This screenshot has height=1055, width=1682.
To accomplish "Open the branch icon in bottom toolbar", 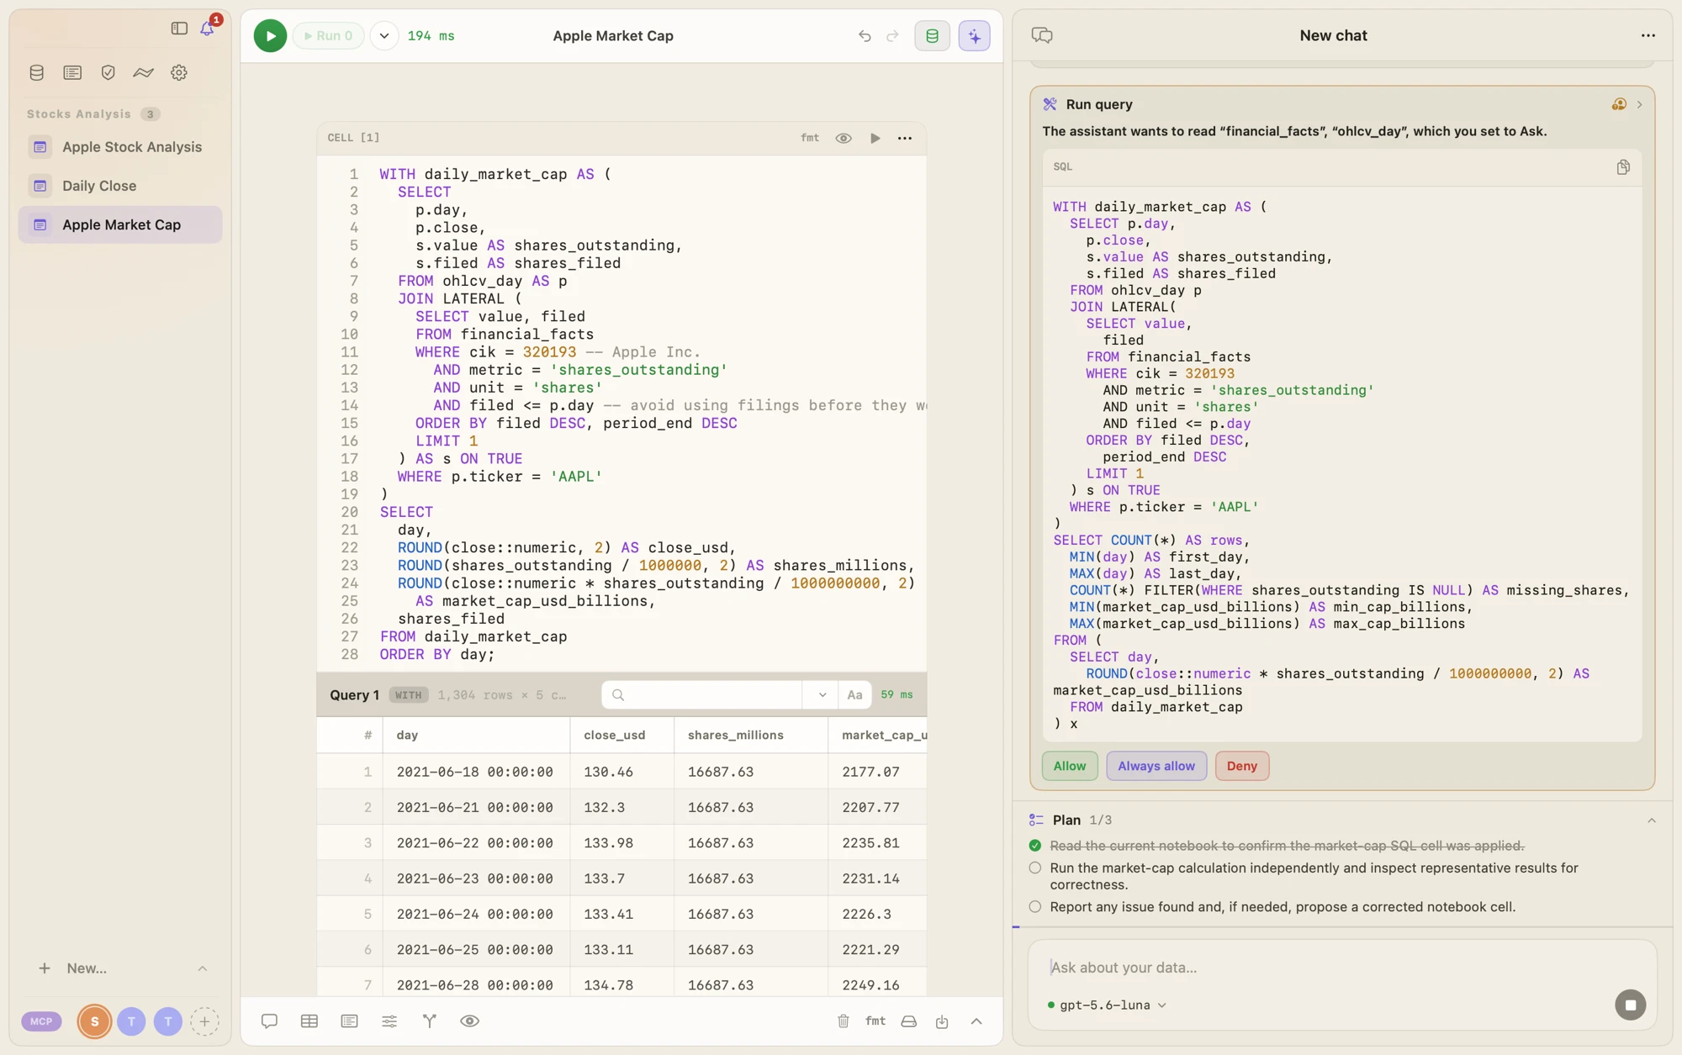I will tap(430, 1021).
